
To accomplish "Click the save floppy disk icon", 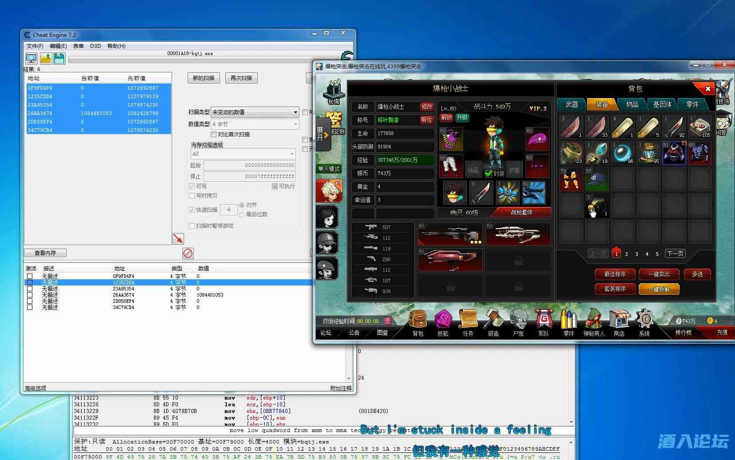I will 59,59.
